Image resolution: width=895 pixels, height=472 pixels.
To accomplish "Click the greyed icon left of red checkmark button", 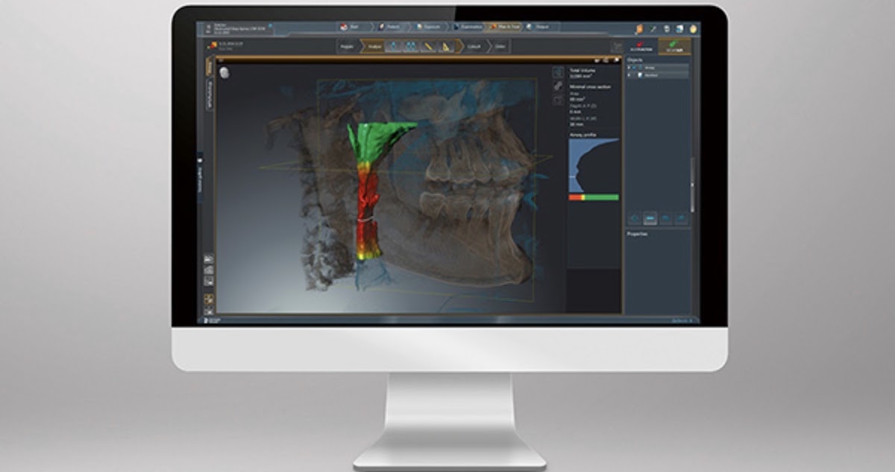I will click(x=617, y=48).
